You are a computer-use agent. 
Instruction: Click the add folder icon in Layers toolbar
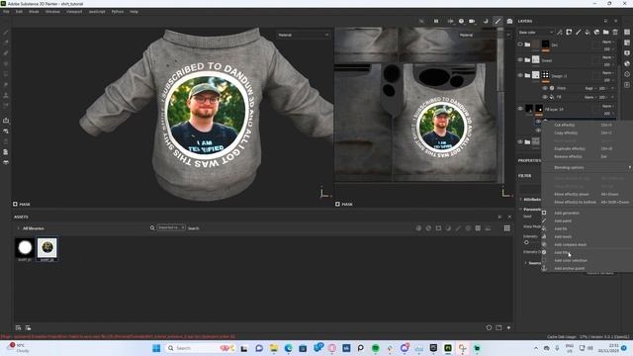[606, 33]
